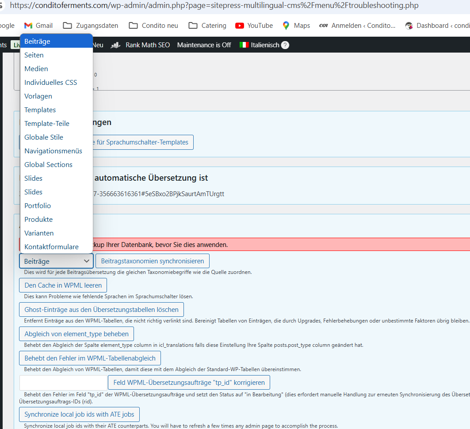470x429 pixels.
Task: Click Behebt den Fehler im WPML-Tabellenabgleich button
Action: coord(90,358)
